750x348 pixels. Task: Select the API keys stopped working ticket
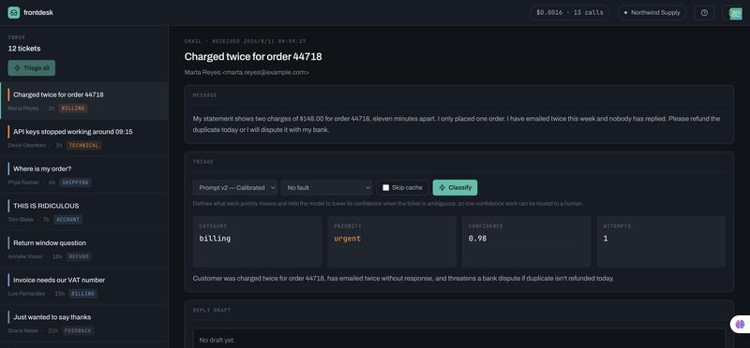[84, 138]
